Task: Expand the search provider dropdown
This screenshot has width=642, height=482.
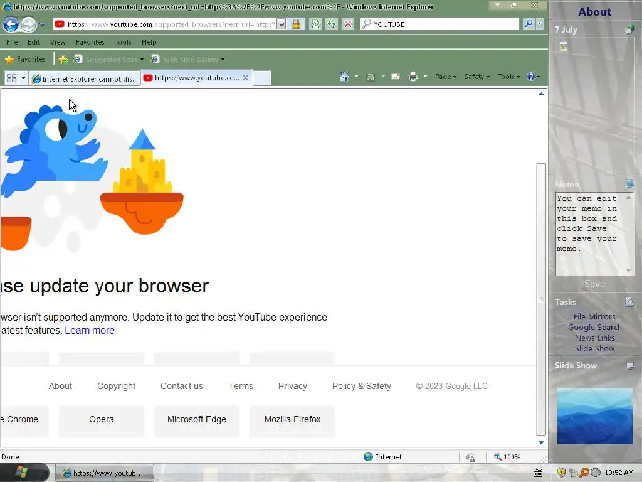Action: click(x=540, y=24)
